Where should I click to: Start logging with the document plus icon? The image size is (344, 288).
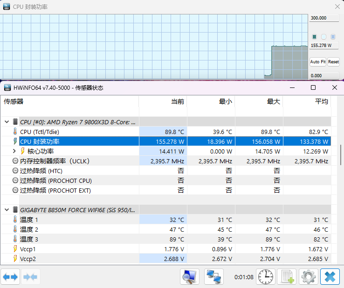287,277
